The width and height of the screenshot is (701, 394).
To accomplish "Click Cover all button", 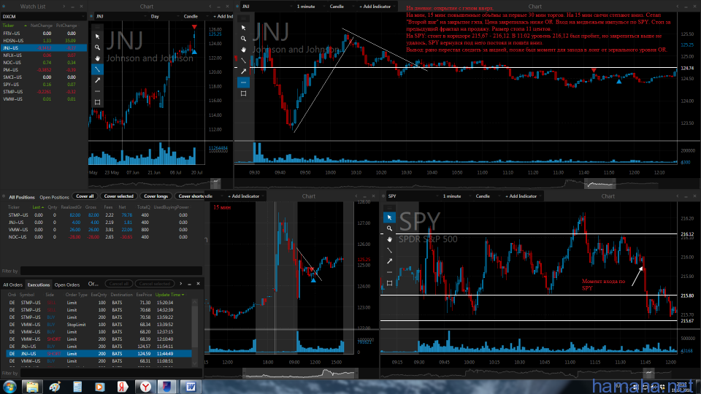I will (x=85, y=196).
